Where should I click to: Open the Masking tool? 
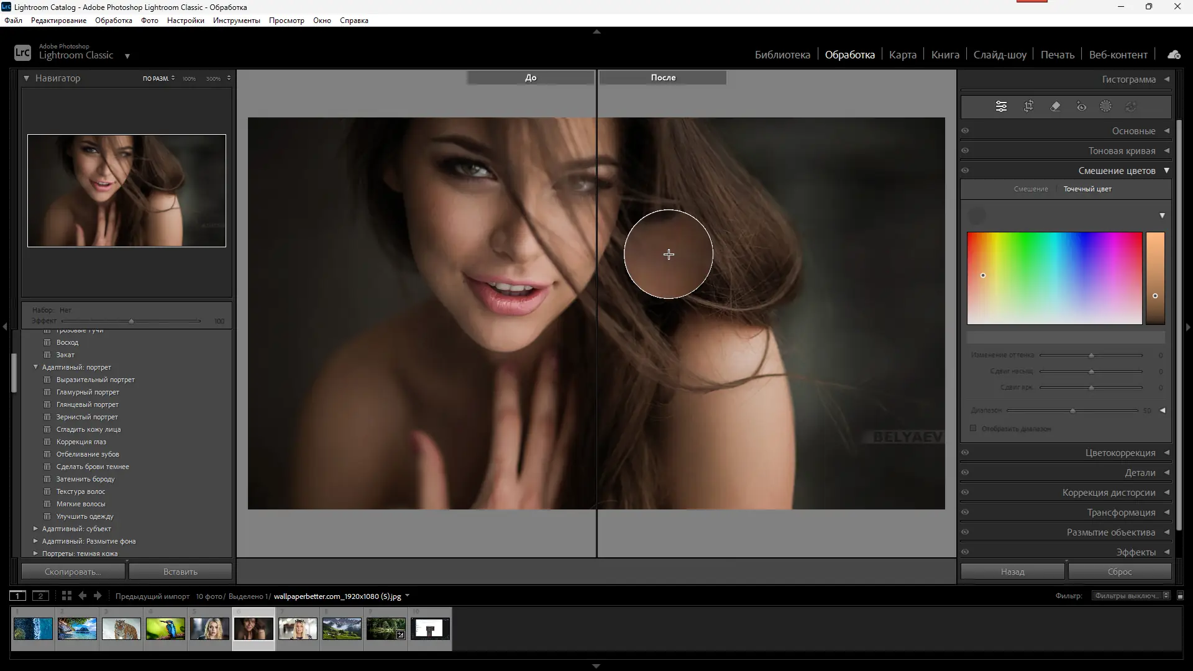(x=1105, y=106)
